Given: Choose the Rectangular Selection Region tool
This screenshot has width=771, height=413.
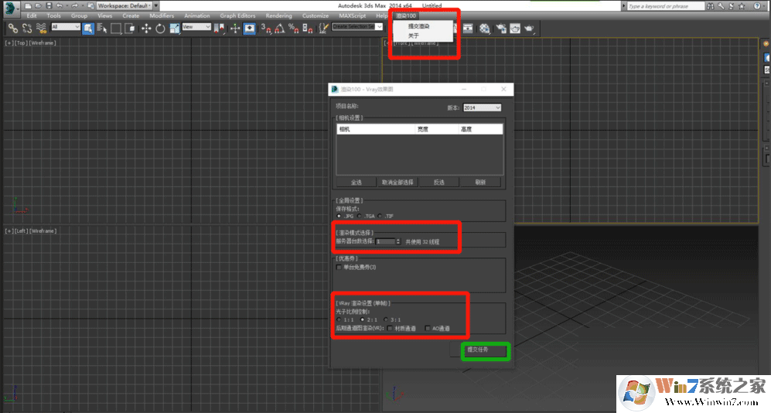Looking at the screenshot, I should tap(116, 29).
